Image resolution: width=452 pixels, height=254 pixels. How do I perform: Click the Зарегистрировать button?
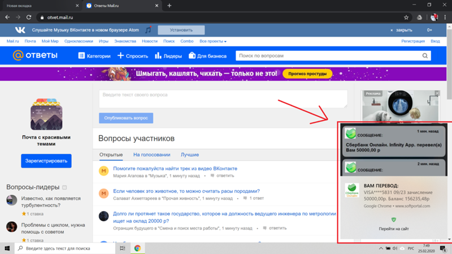46,161
